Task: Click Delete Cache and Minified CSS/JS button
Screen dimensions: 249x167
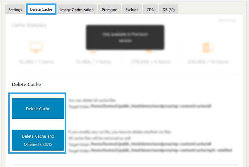Action: pyautogui.click(x=38, y=140)
